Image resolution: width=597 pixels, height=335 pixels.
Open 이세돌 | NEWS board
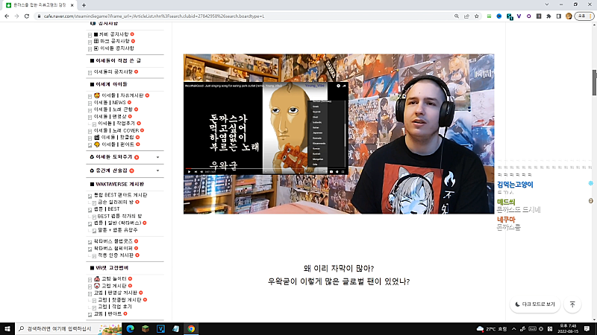[x=110, y=103]
